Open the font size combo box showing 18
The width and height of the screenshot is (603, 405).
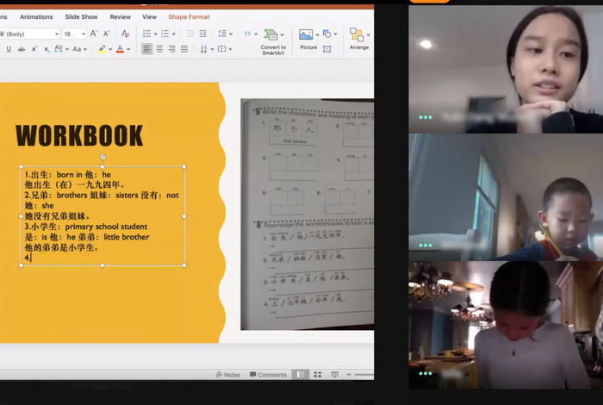[x=74, y=34]
